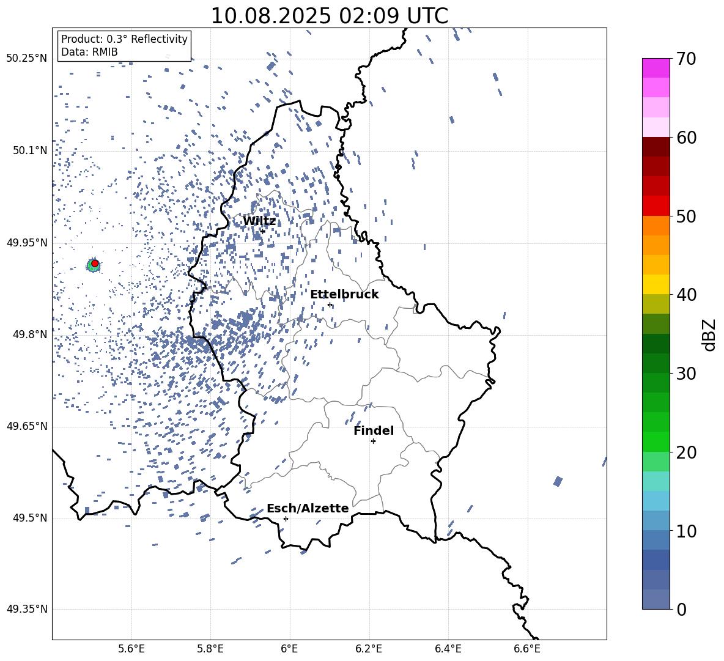Viewport: 724px width, 661px height.
Task: Click the Ettelbruck city label
Action: (344, 295)
